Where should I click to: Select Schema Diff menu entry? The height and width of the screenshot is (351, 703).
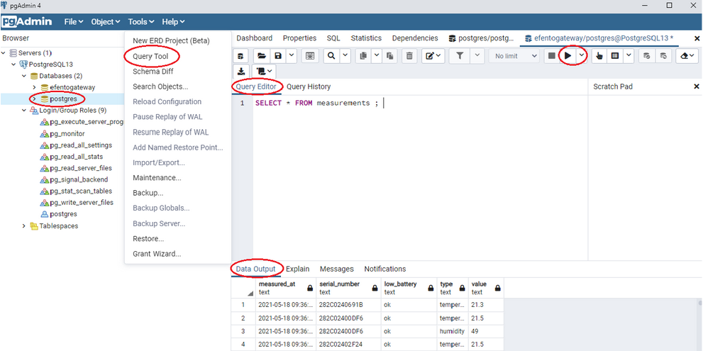coord(153,72)
